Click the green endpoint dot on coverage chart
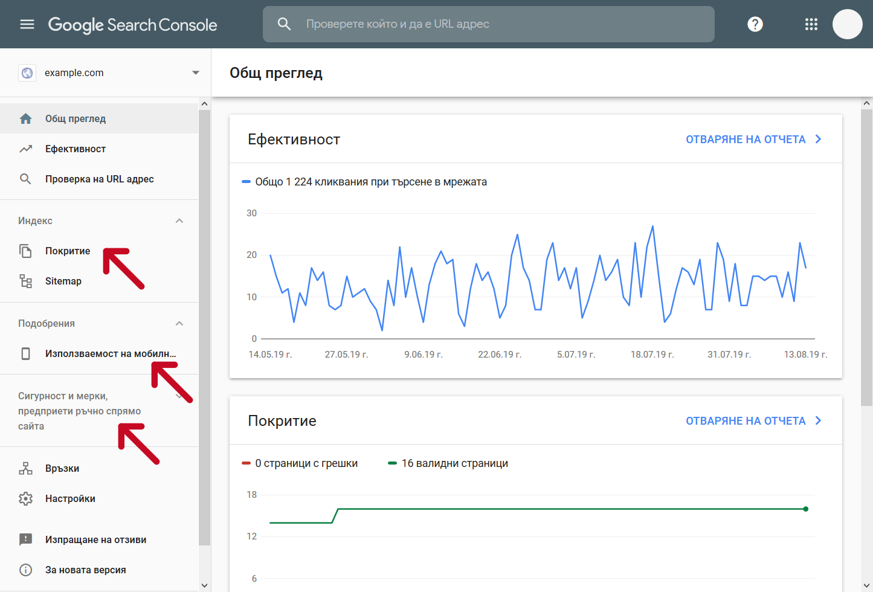The image size is (873, 592). (x=806, y=509)
